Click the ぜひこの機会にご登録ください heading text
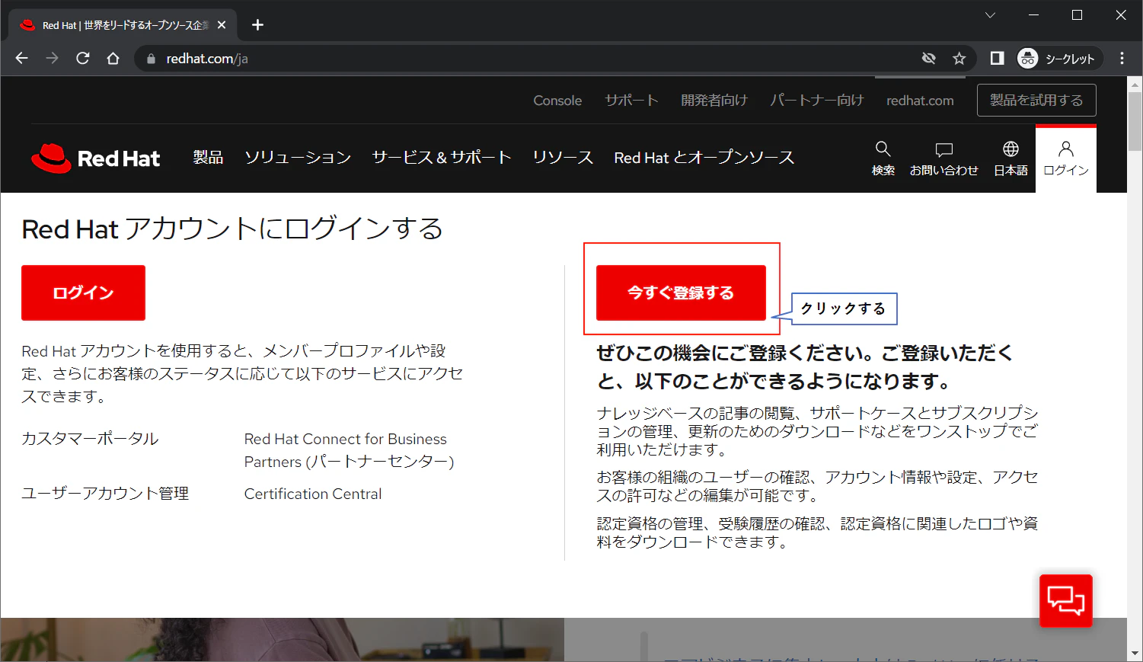The image size is (1143, 662). (x=805, y=367)
